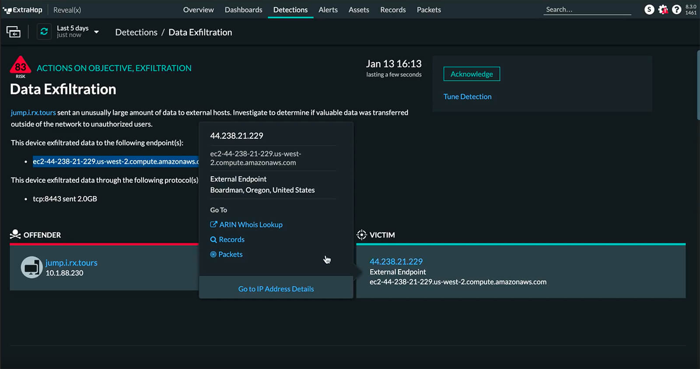Click in the Search field
The image size is (700, 369).
pyautogui.click(x=587, y=10)
